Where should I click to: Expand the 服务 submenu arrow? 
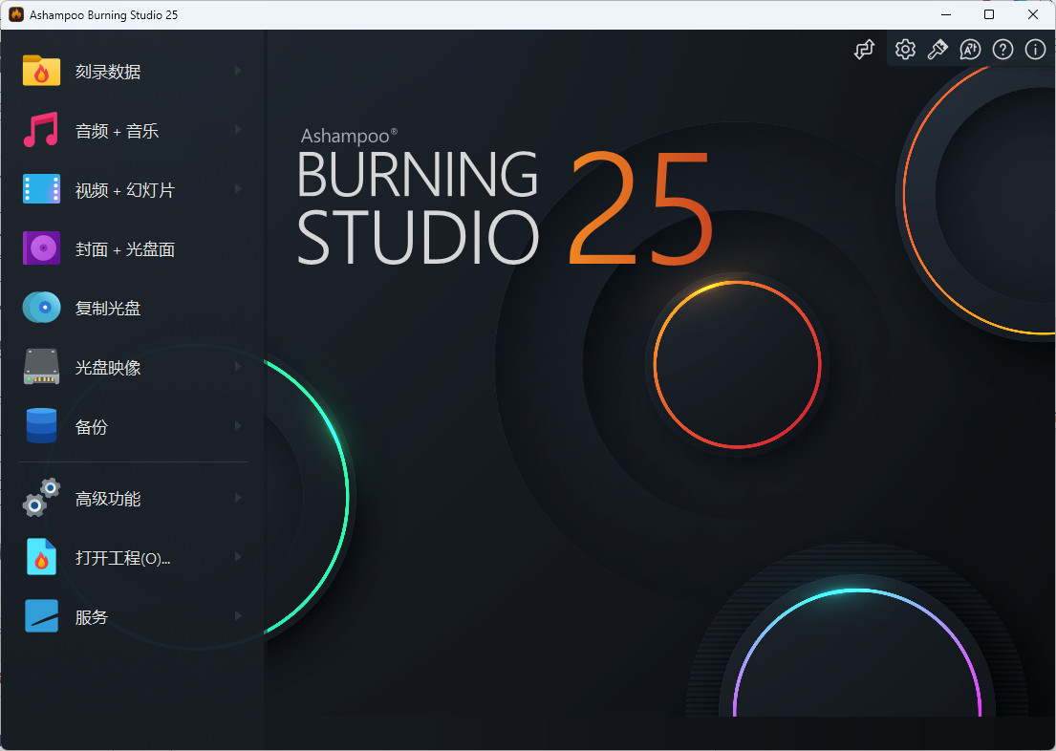pos(238,617)
